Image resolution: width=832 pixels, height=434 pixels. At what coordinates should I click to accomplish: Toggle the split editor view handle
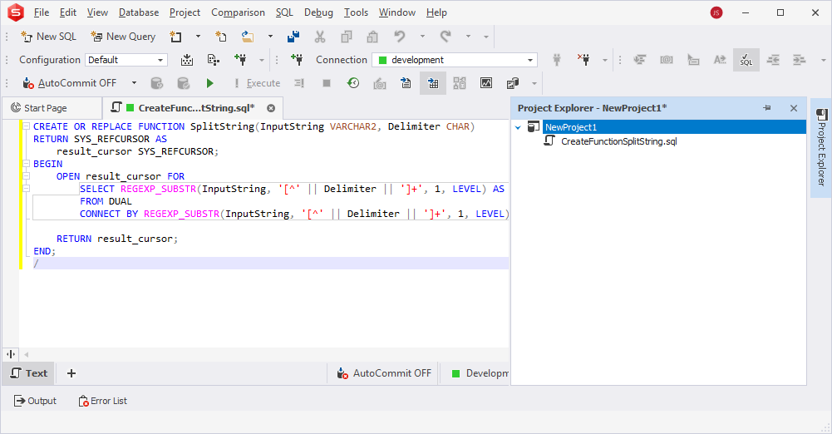pyautogui.click(x=11, y=354)
